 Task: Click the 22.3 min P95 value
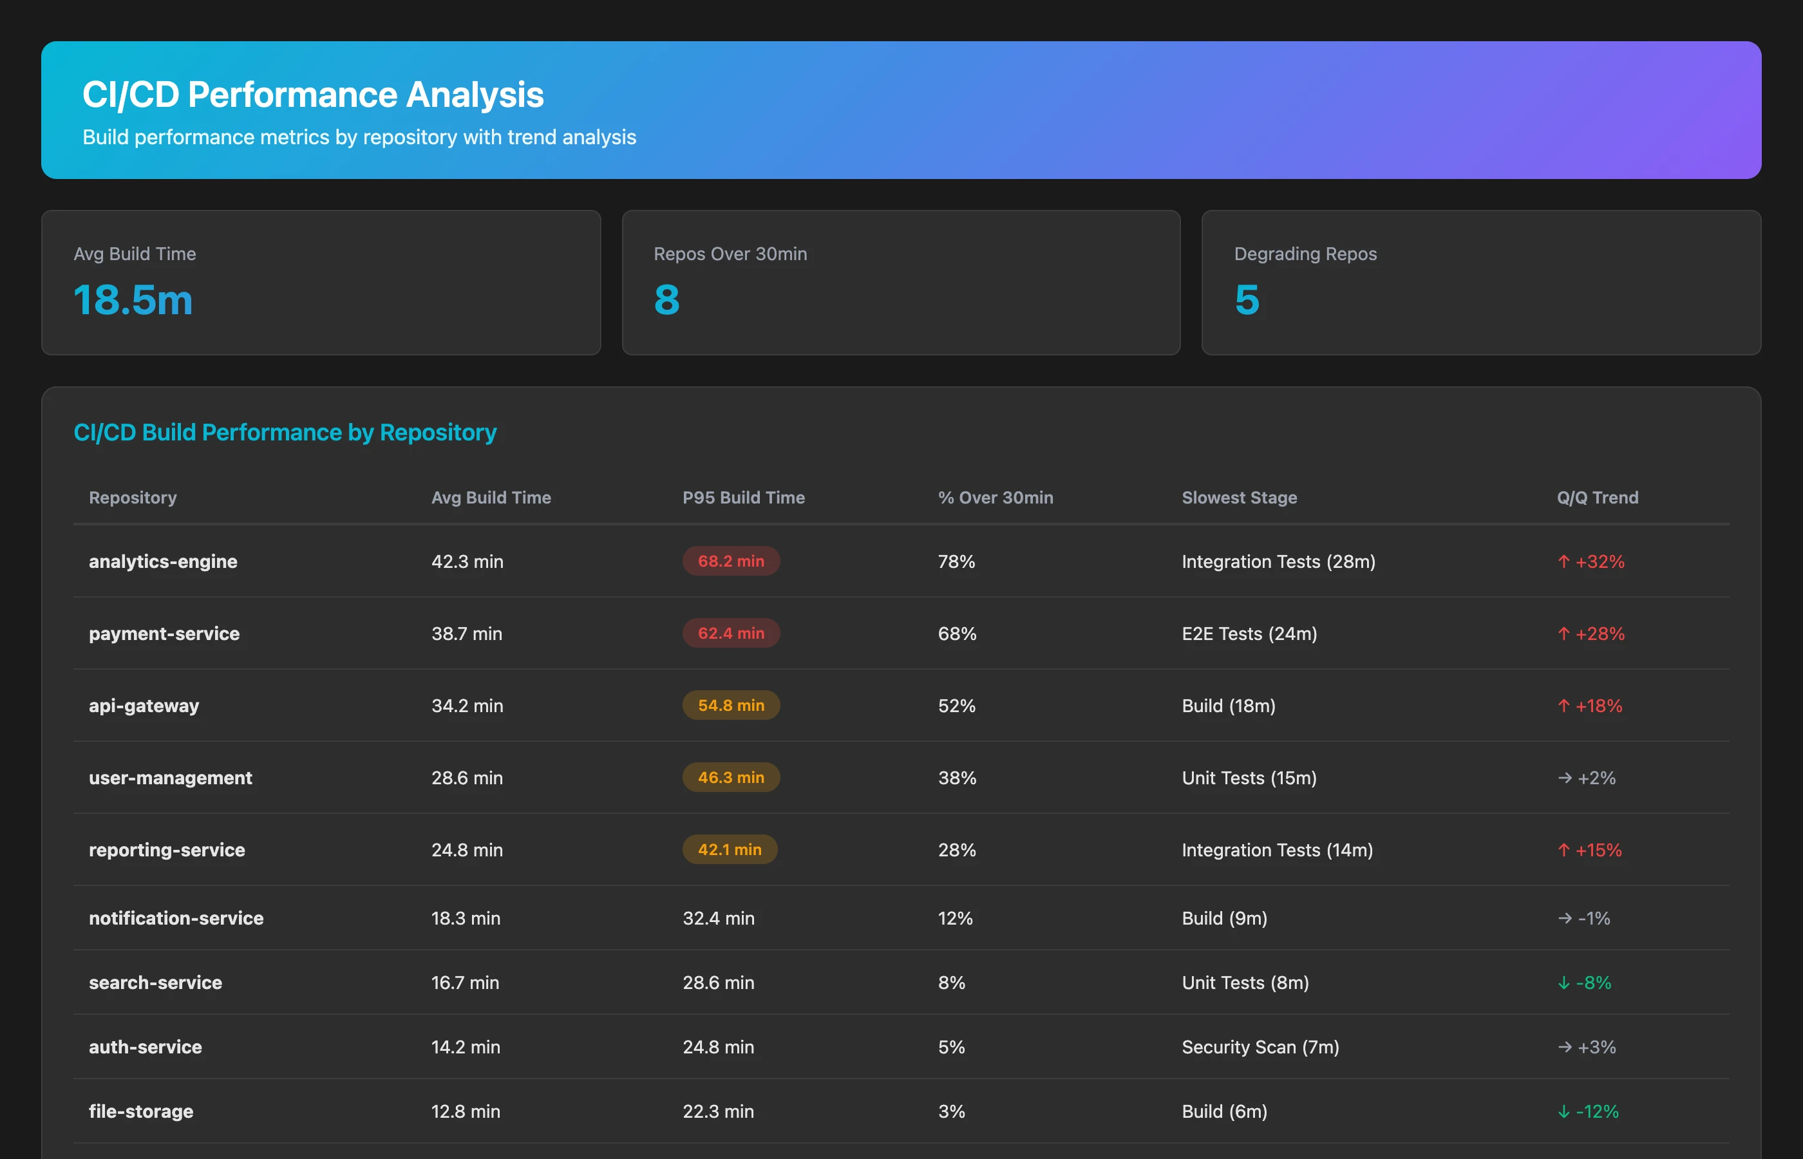(x=719, y=1111)
